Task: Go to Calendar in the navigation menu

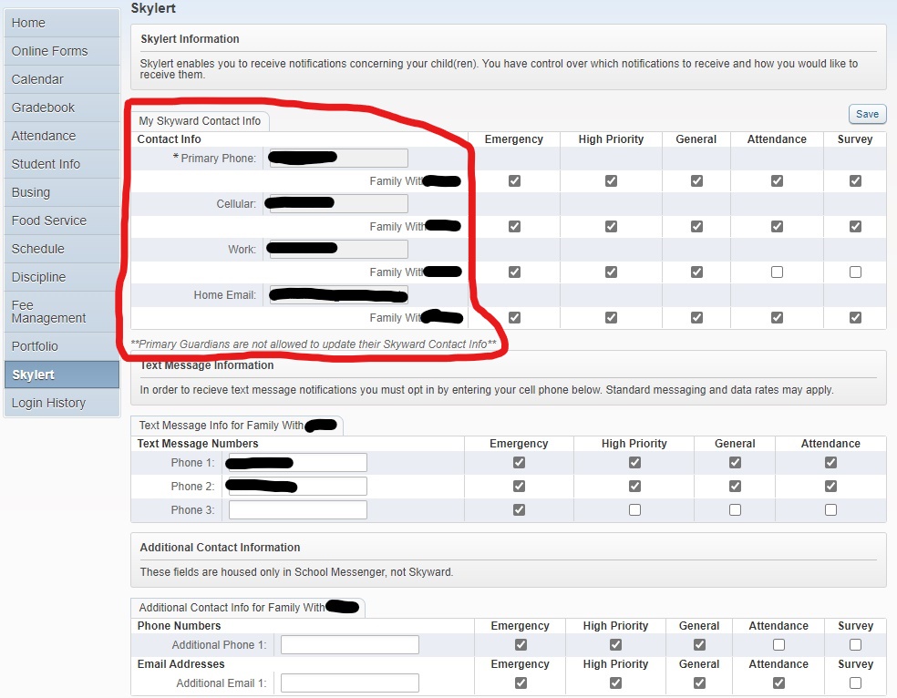Action: [62, 79]
